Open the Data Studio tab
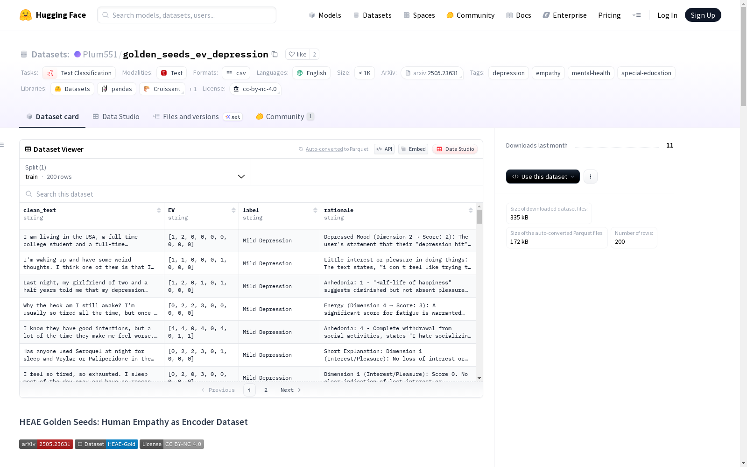The width and height of the screenshot is (747, 467). coord(116,117)
